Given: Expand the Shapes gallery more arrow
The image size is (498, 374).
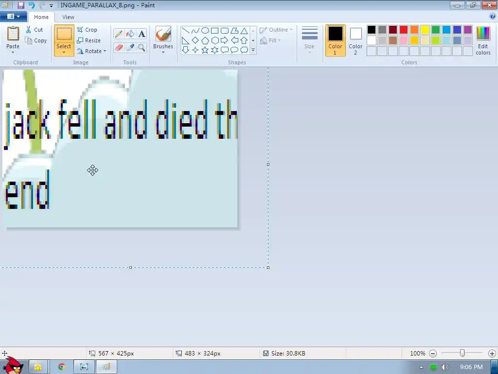Looking at the screenshot, I should coord(253,50).
